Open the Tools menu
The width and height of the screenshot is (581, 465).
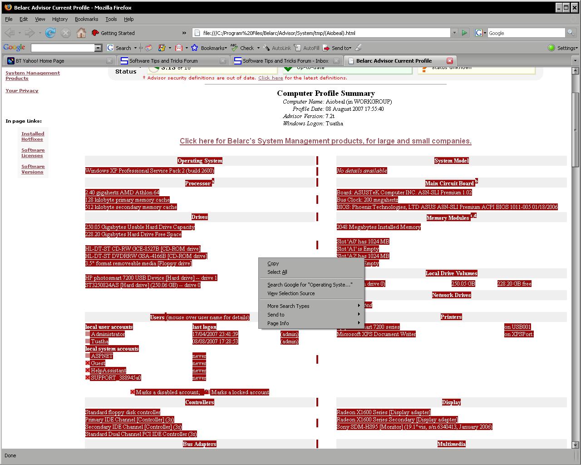[111, 19]
